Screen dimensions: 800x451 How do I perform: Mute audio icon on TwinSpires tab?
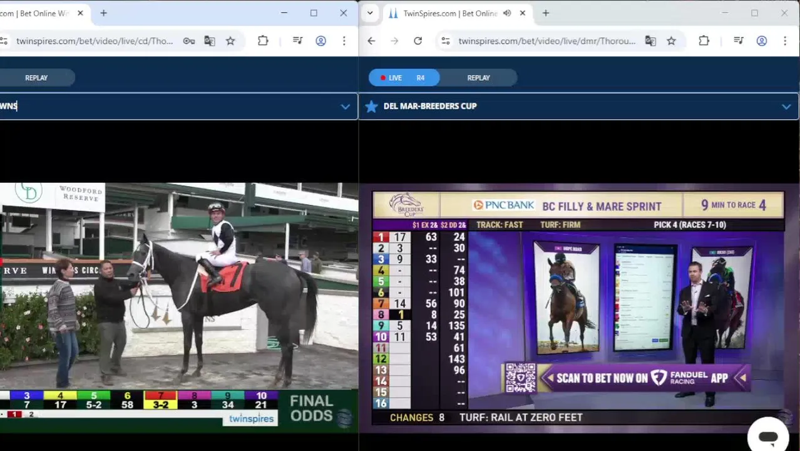[507, 13]
